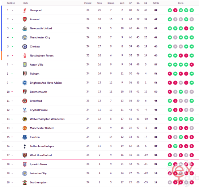Click Nottingham Forest's red down-movement arrow

[x=12, y=55]
